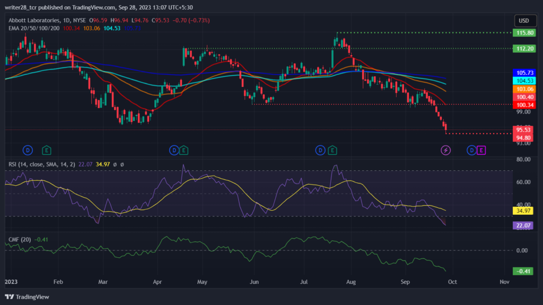Select the CMF (20) indicator legend
This screenshot has height=305, width=543.
pyautogui.click(x=20, y=240)
